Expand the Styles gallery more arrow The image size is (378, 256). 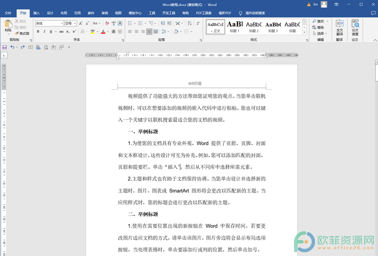pyautogui.click(x=304, y=33)
